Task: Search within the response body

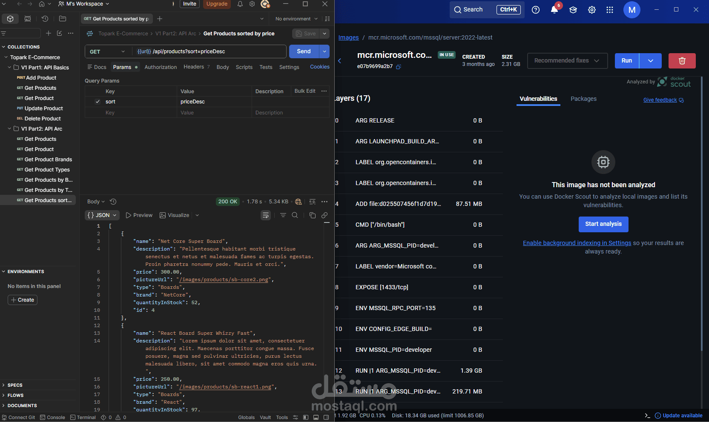Action: click(295, 215)
